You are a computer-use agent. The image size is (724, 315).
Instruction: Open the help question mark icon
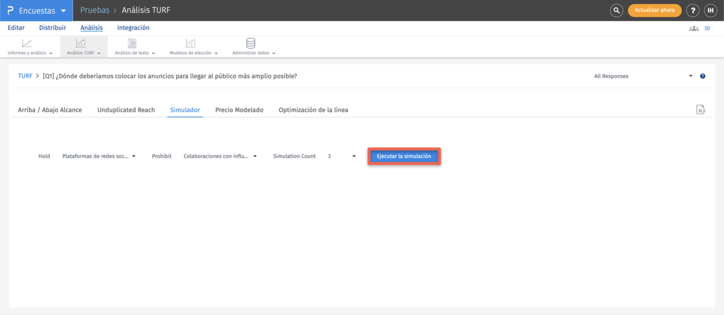(x=693, y=10)
